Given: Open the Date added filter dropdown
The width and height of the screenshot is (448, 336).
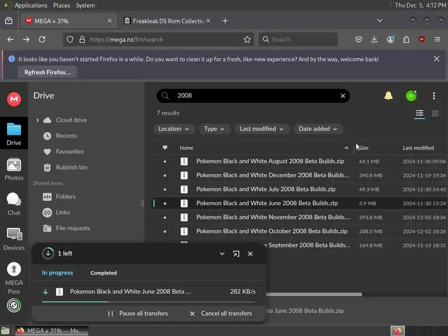Looking at the screenshot, I should pos(318,129).
